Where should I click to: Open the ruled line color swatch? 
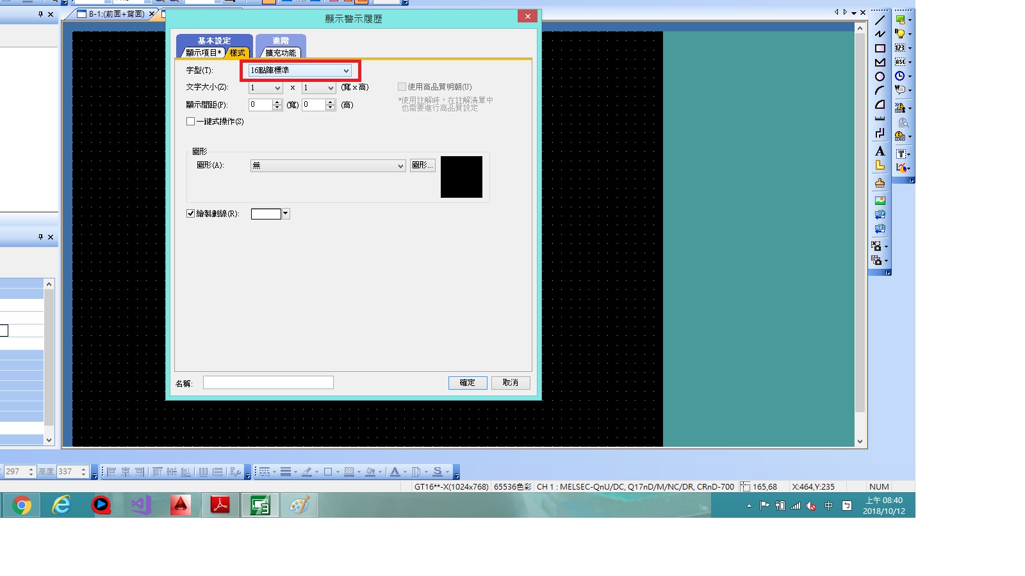(x=270, y=214)
